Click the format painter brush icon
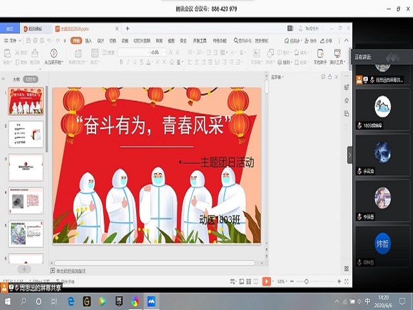This screenshot has width=413, height=310. pyautogui.click(x=35, y=53)
